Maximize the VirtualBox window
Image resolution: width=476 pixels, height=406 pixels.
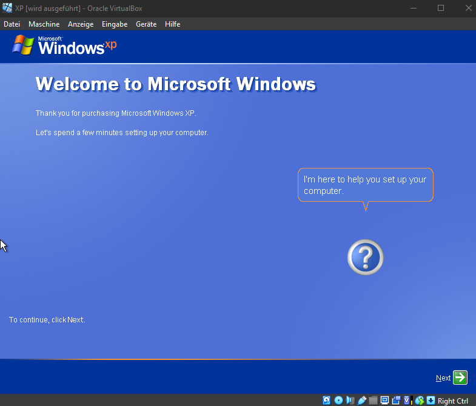[441, 8]
